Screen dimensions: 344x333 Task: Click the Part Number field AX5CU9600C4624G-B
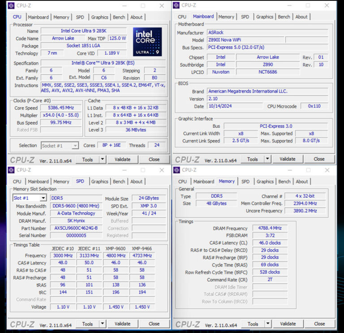pyautogui.click(x=76, y=228)
